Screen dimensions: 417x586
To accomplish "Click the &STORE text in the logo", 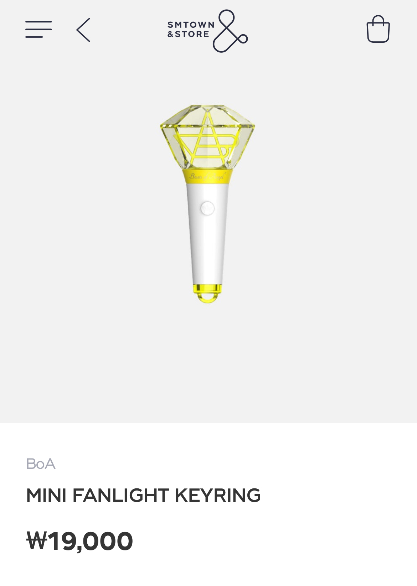I will 189,34.
